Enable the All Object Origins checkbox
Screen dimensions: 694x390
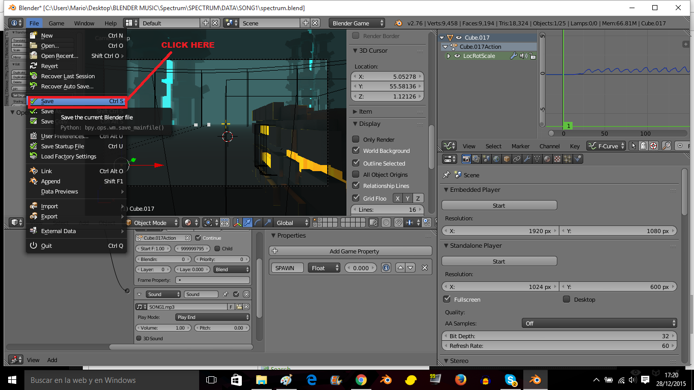point(356,174)
